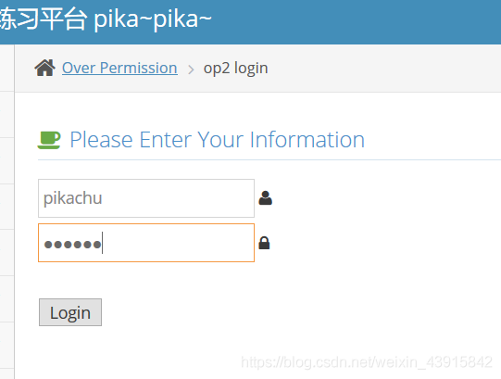Click the pika~pika~ title in header
501x379 pixels.
tap(153, 19)
